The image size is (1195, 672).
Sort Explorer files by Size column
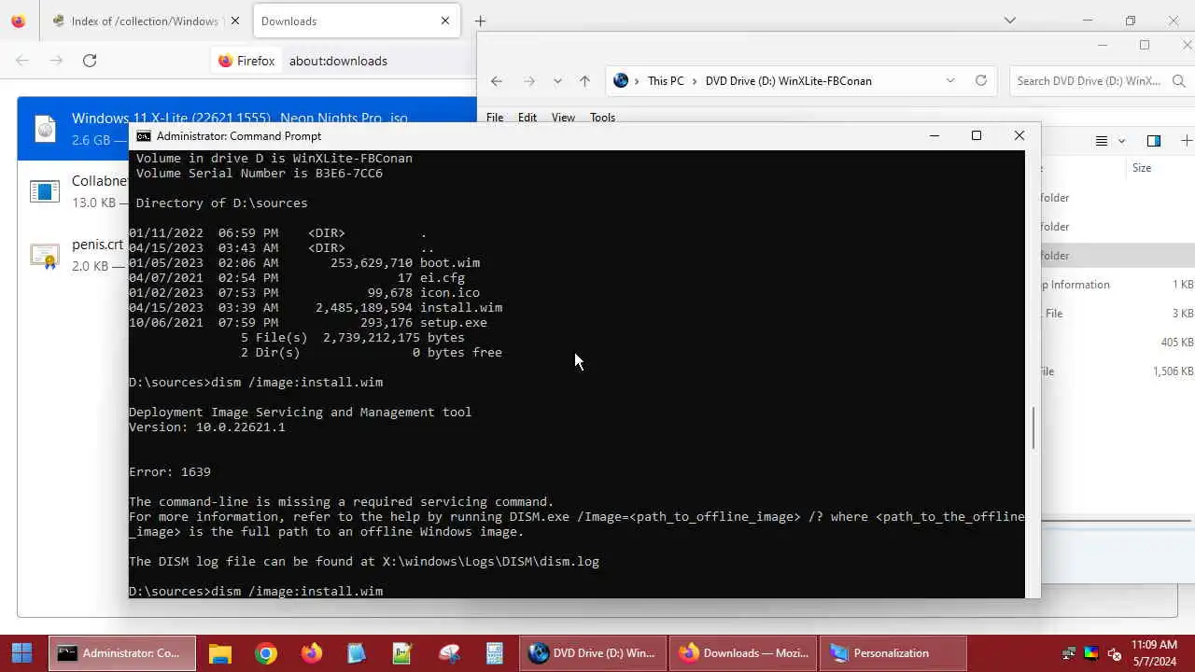pyautogui.click(x=1142, y=168)
